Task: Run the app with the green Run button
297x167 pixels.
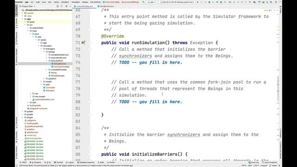Action: 198,2
